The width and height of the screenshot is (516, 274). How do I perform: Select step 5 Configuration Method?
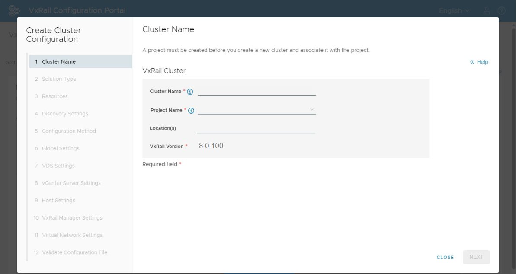tap(80, 131)
